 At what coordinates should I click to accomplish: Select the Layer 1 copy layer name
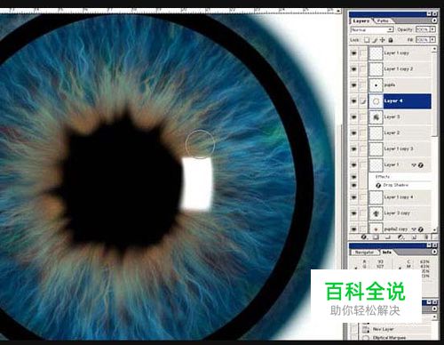coord(396,53)
